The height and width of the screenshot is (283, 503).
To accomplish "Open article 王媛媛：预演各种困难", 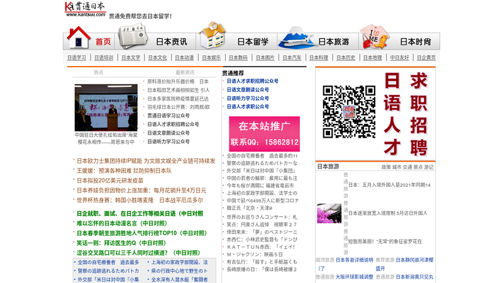I will (x=124, y=170).
